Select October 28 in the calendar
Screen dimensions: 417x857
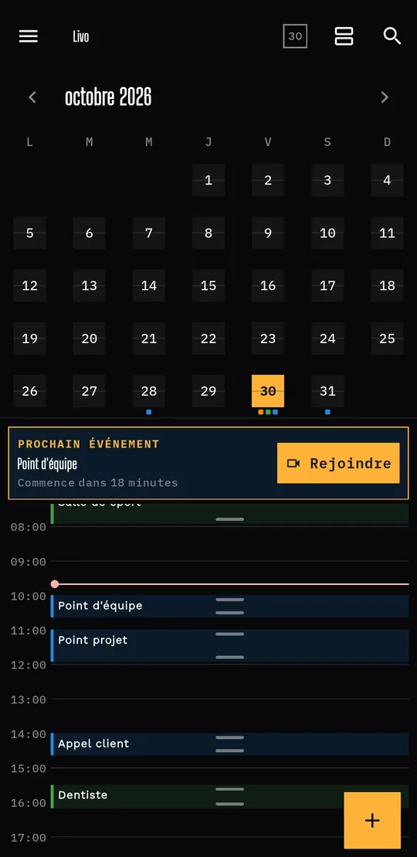(149, 391)
